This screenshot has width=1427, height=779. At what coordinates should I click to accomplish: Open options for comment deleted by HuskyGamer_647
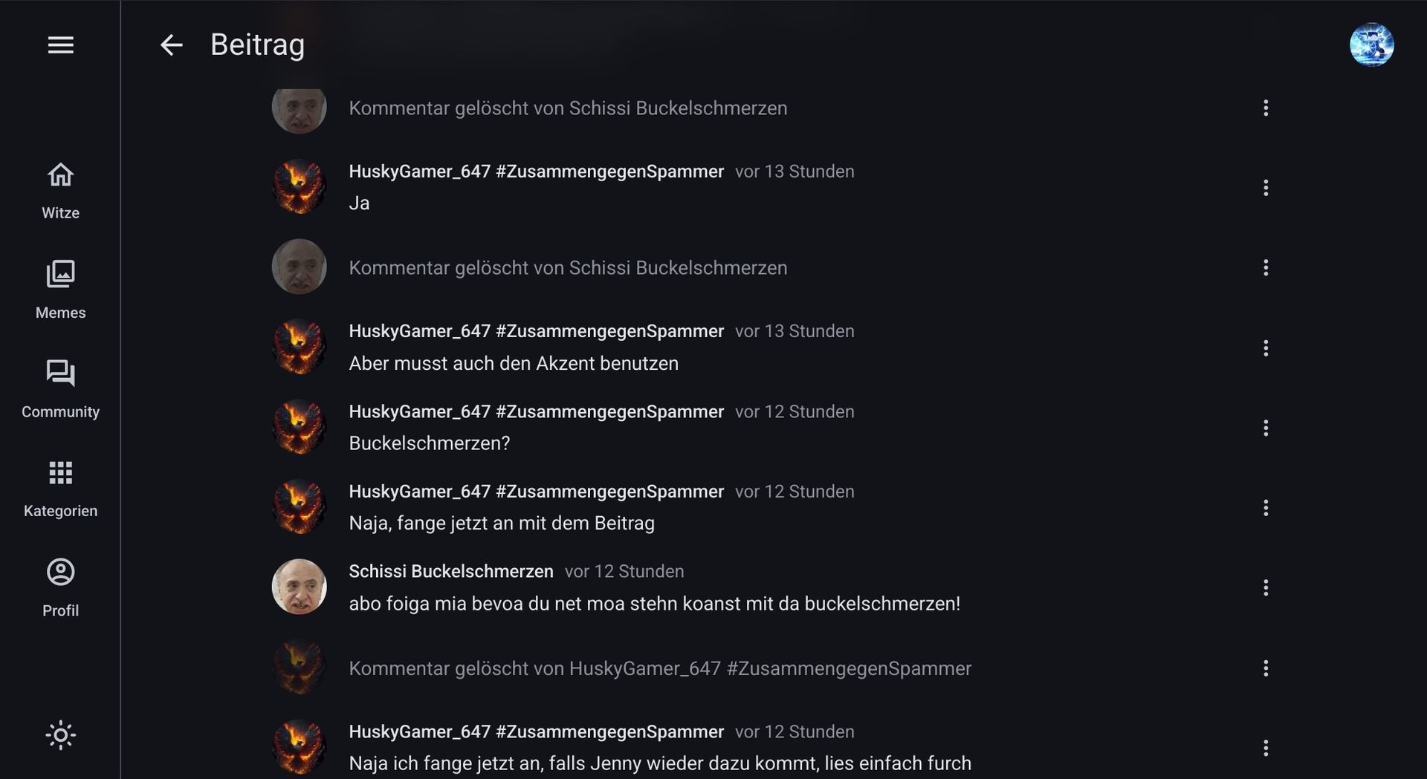(x=1266, y=668)
